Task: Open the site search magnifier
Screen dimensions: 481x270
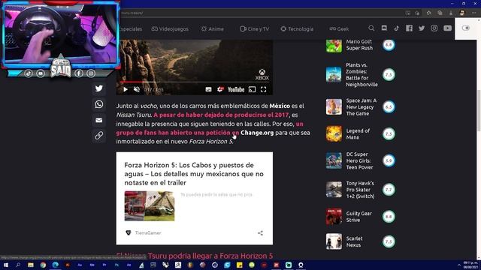Action: point(371,28)
